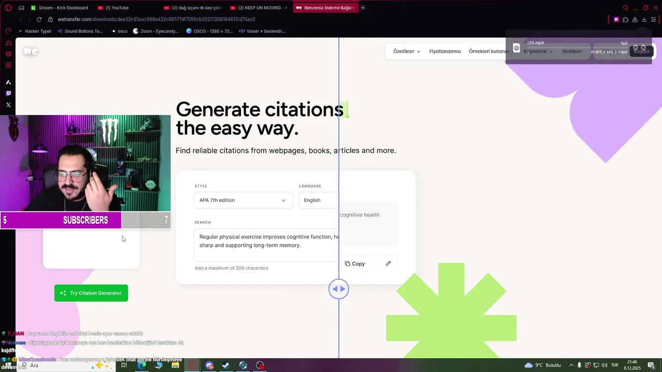Go forward to next page
Screen dimensions: 662x372
(x=29, y=19)
